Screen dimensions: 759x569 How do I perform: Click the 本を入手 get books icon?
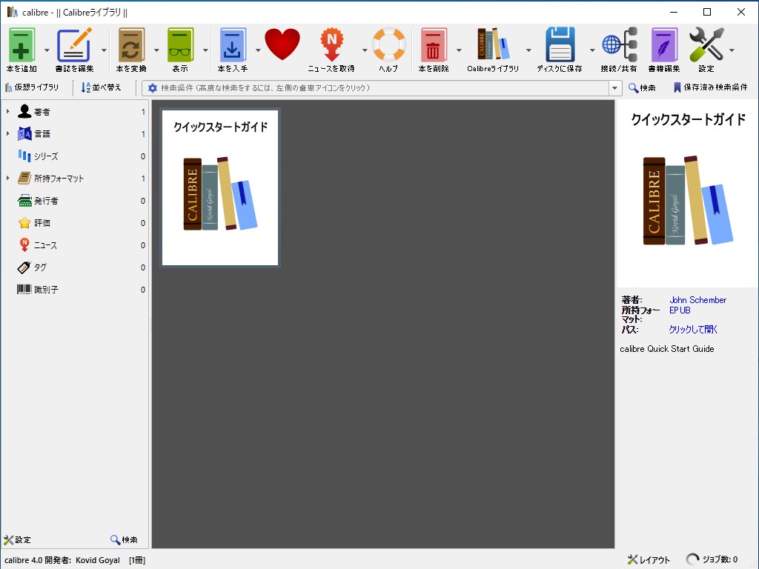[x=235, y=47]
